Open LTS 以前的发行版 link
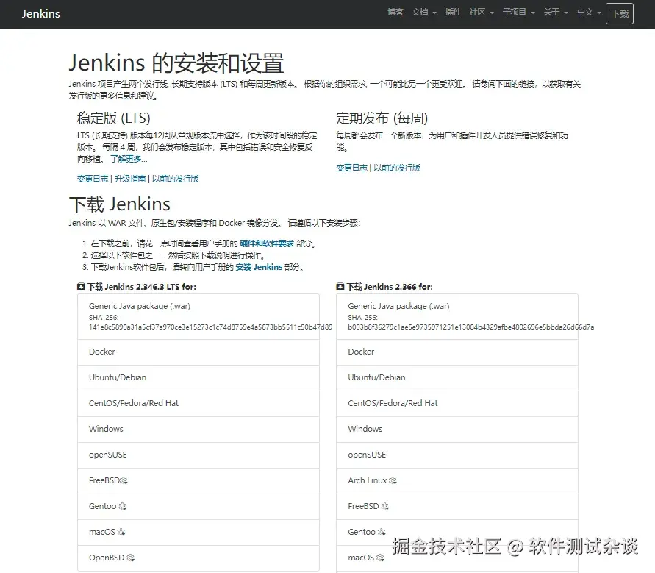This screenshot has width=655, height=573. 176,179
